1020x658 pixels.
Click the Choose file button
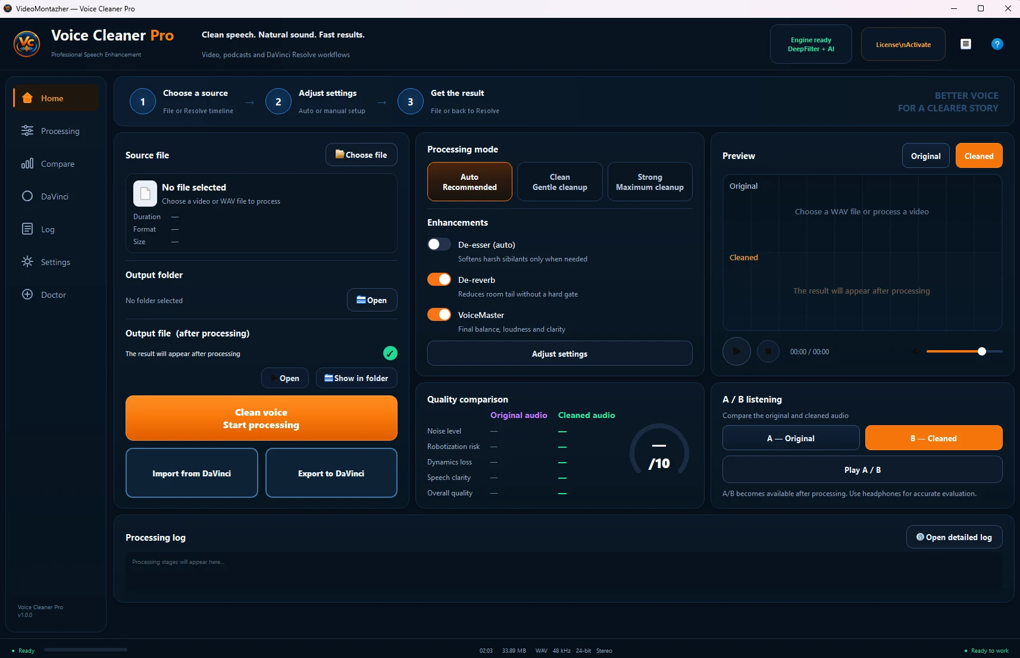click(x=361, y=155)
